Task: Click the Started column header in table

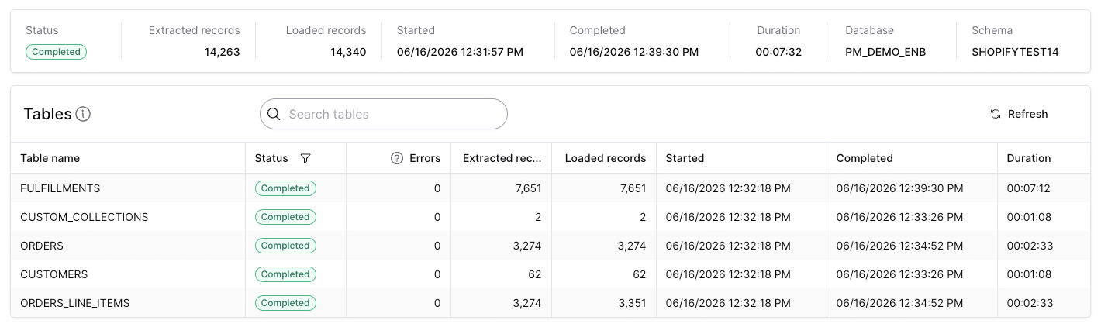Action: pyautogui.click(x=685, y=158)
